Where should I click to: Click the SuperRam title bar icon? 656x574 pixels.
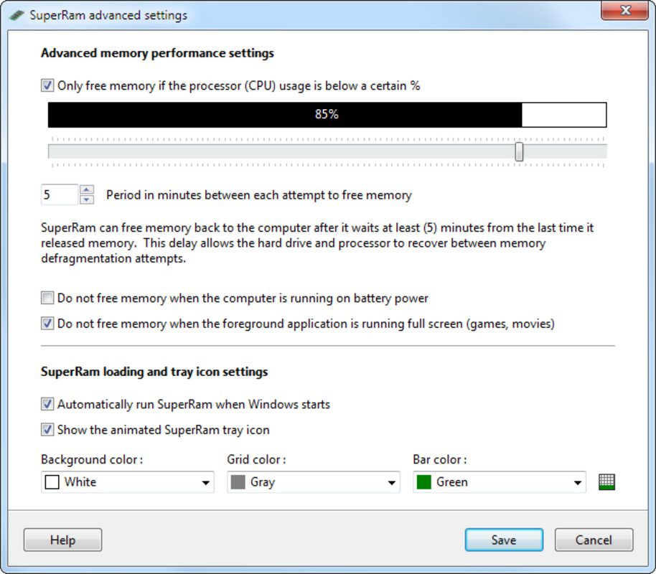point(17,16)
